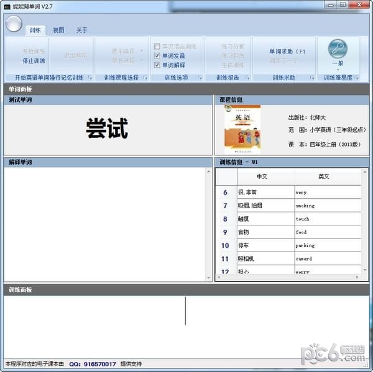
Task: Click right arrow of table horizontal scrollbar
Action: click(357, 277)
